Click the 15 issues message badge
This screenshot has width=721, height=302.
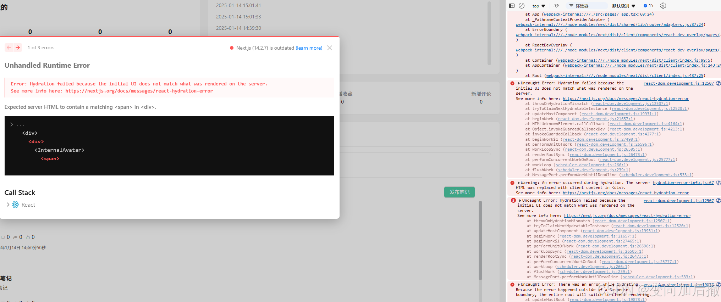pos(648,6)
